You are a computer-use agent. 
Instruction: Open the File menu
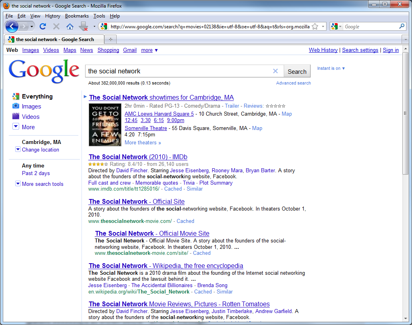(9, 16)
